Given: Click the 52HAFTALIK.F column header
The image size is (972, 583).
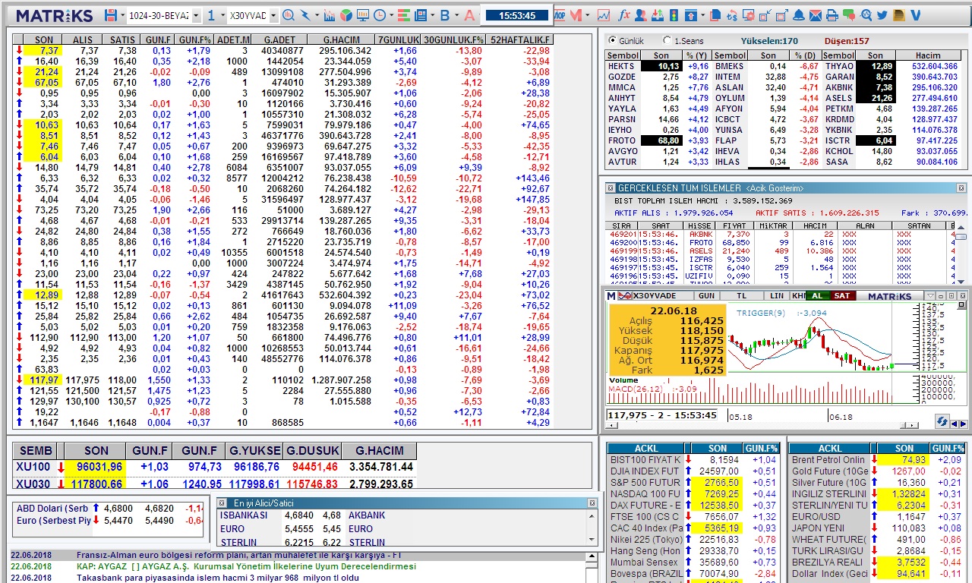Looking at the screenshot, I should click(x=520, y=40).
